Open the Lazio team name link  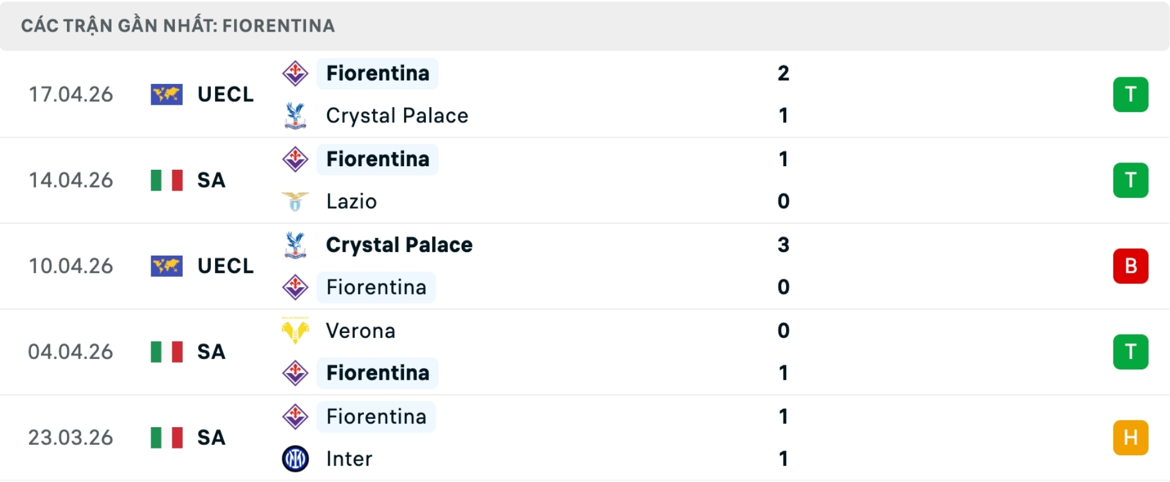pyautogui.click(x=352, y=201)
